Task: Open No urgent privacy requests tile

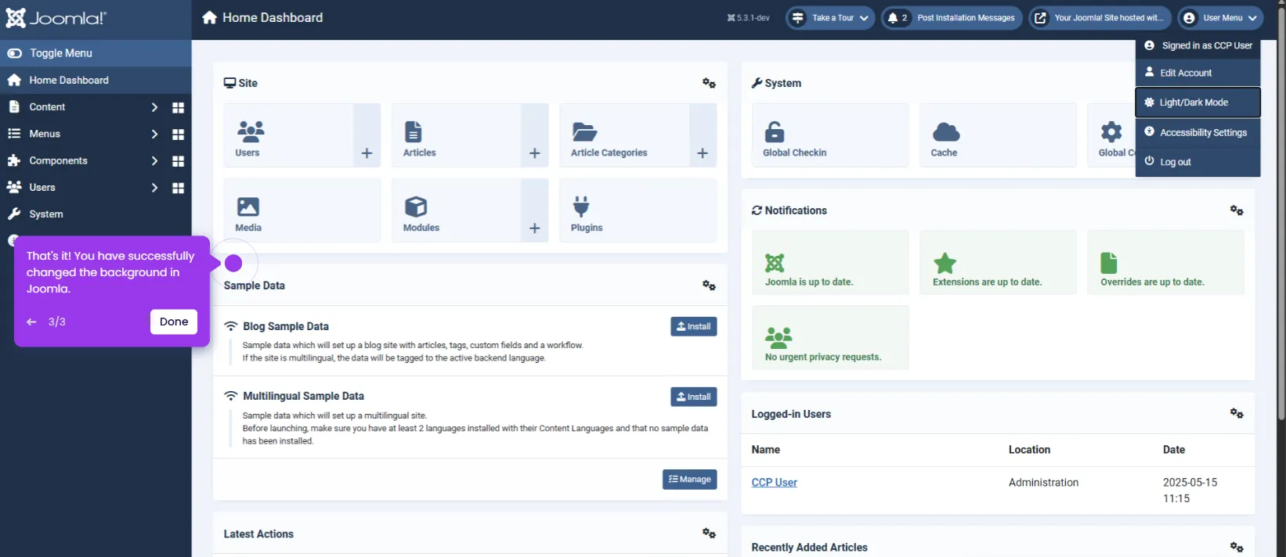Action: [x=830, y=337]
